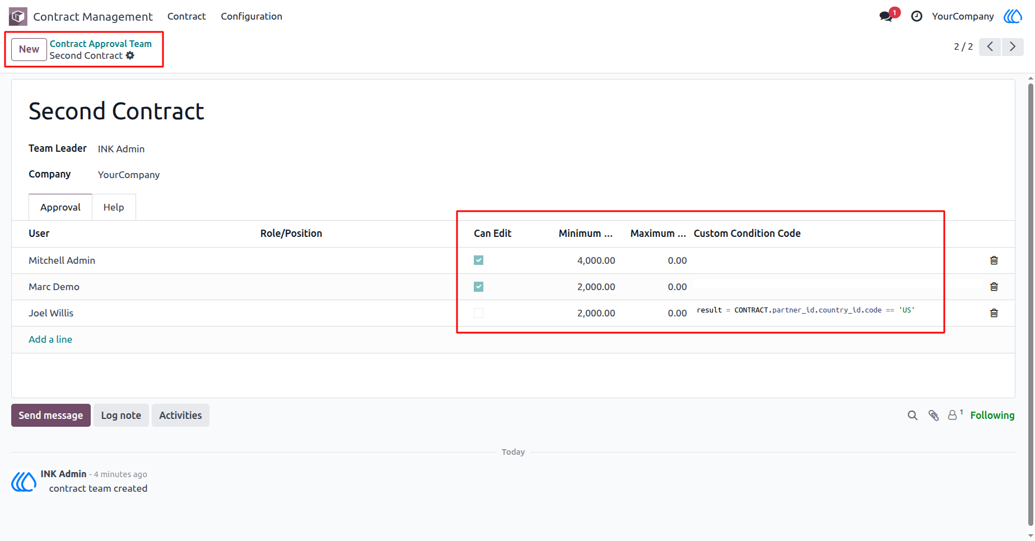1035x541 pixels.
Task: Click the Custom Condition Code column header
Action: point(747,234)
